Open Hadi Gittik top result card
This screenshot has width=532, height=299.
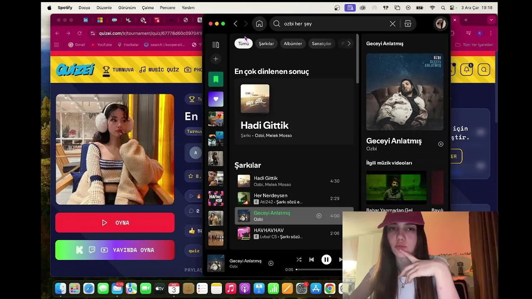(x=293, y=111)
